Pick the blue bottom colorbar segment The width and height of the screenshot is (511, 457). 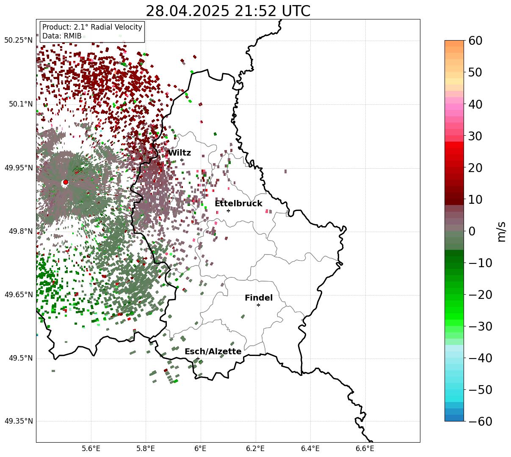pyautogui.click(x=454, y=418)
